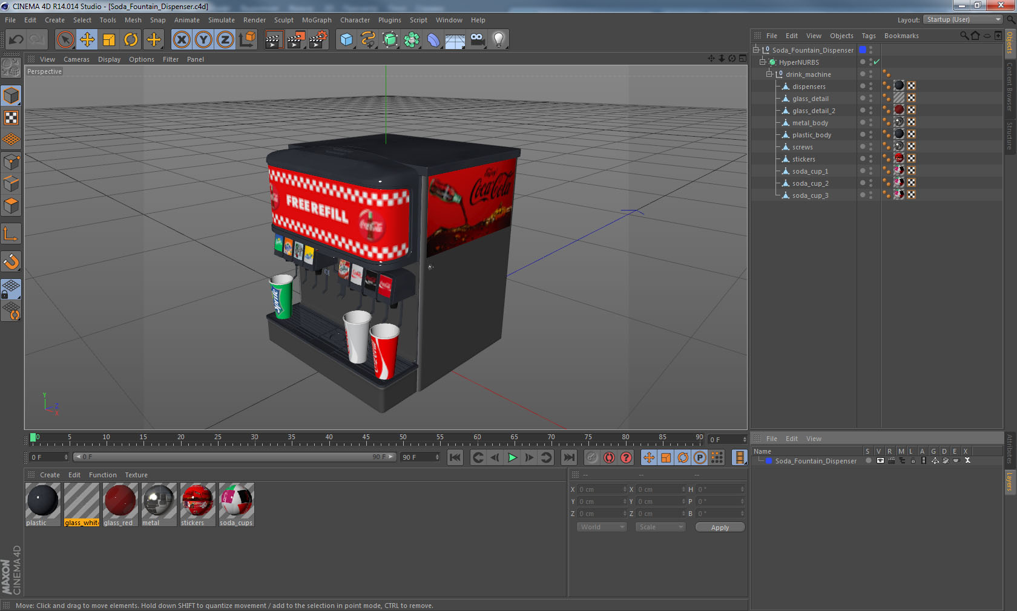Viewport: 1017px width, 611px height.
Task: Toggle HyperNURBS enable checkmark
Action: [x=877, y=62]
